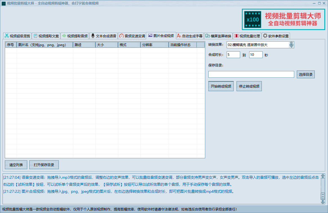Viewport: 328px width, 213px height.
Task: Click the 格式 column header
Action: click(129, 45)
